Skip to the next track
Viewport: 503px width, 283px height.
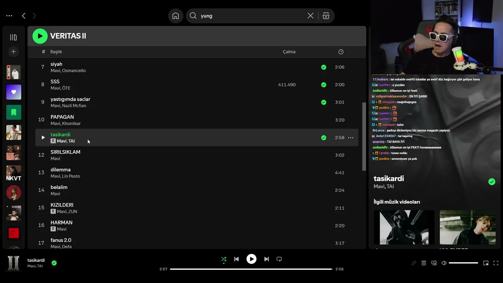point(266,259)
